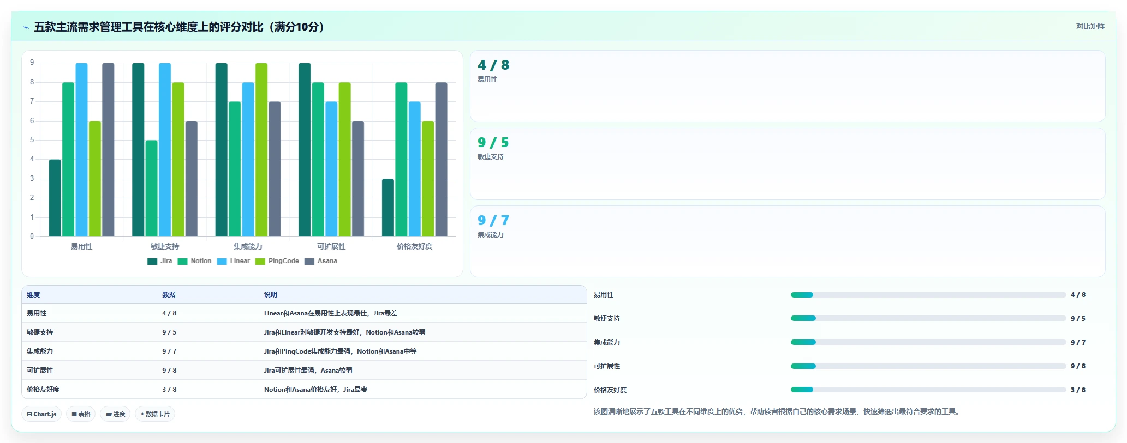The image size is (1127, 443).
Task: Click the Asana bar in 易用性 group
Action: 108,150
